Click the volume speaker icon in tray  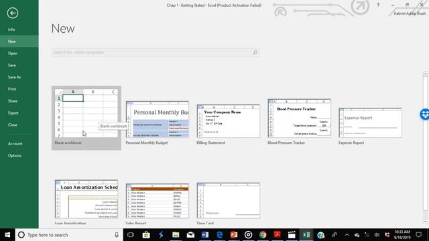coord(377,235)
